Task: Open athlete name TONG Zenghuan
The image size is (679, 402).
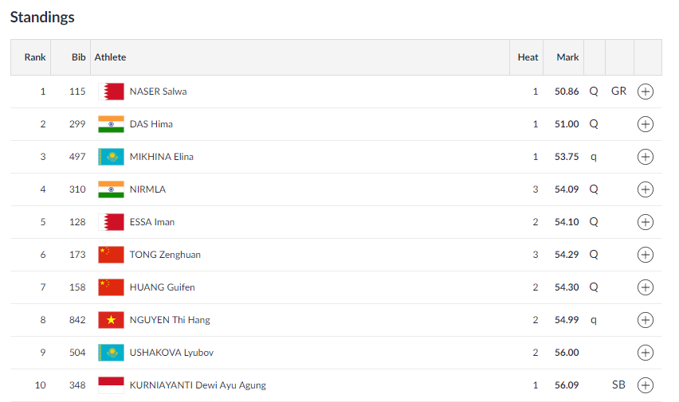Action: click(x=165, y=255)
